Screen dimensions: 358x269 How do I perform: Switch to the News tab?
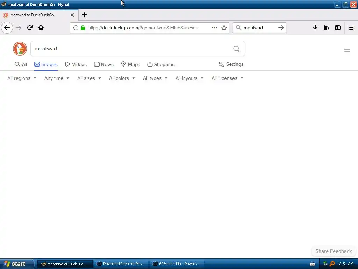pos(103,64)
